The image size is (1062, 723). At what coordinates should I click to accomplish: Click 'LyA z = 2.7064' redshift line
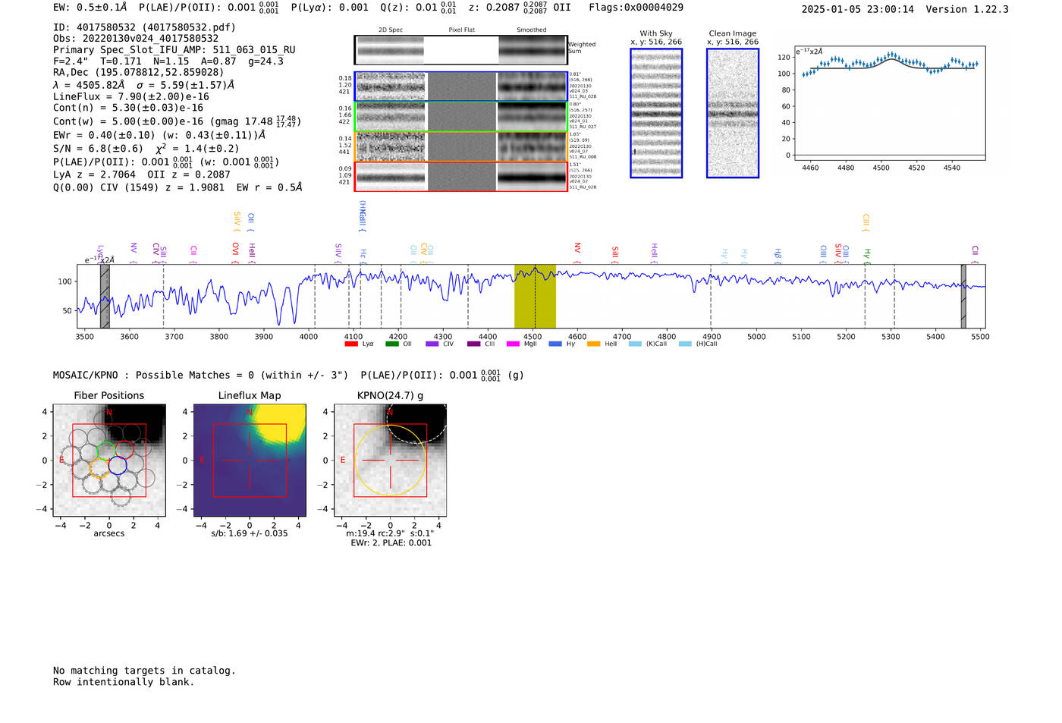click(x=95, y=174)
